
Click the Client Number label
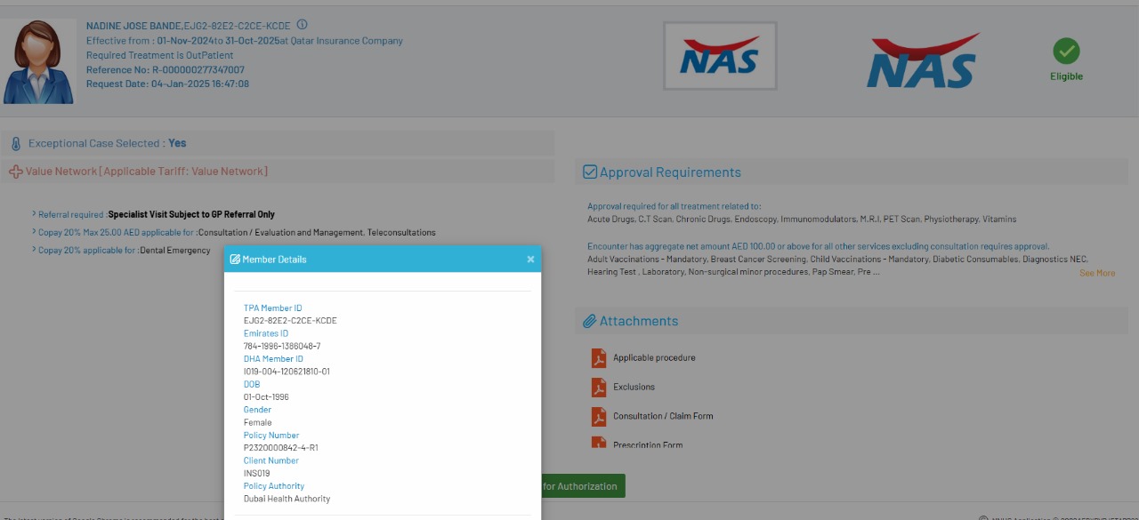(x=271, y=460)
